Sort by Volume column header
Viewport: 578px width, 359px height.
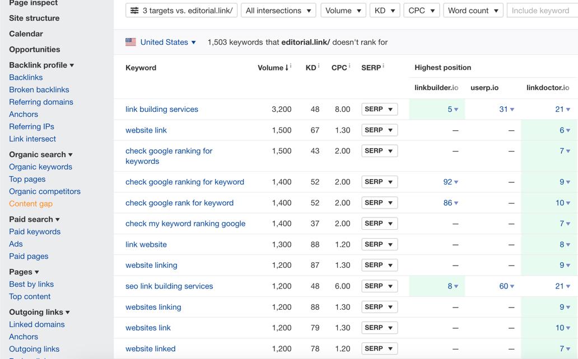point(273,68)
